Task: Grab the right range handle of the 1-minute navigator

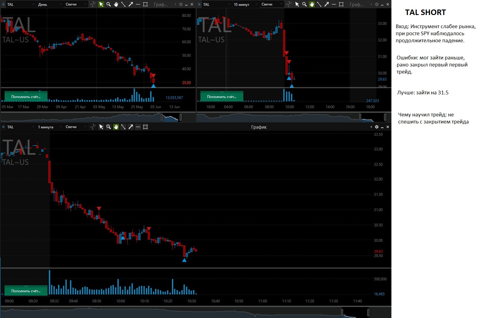Action: 368,312
